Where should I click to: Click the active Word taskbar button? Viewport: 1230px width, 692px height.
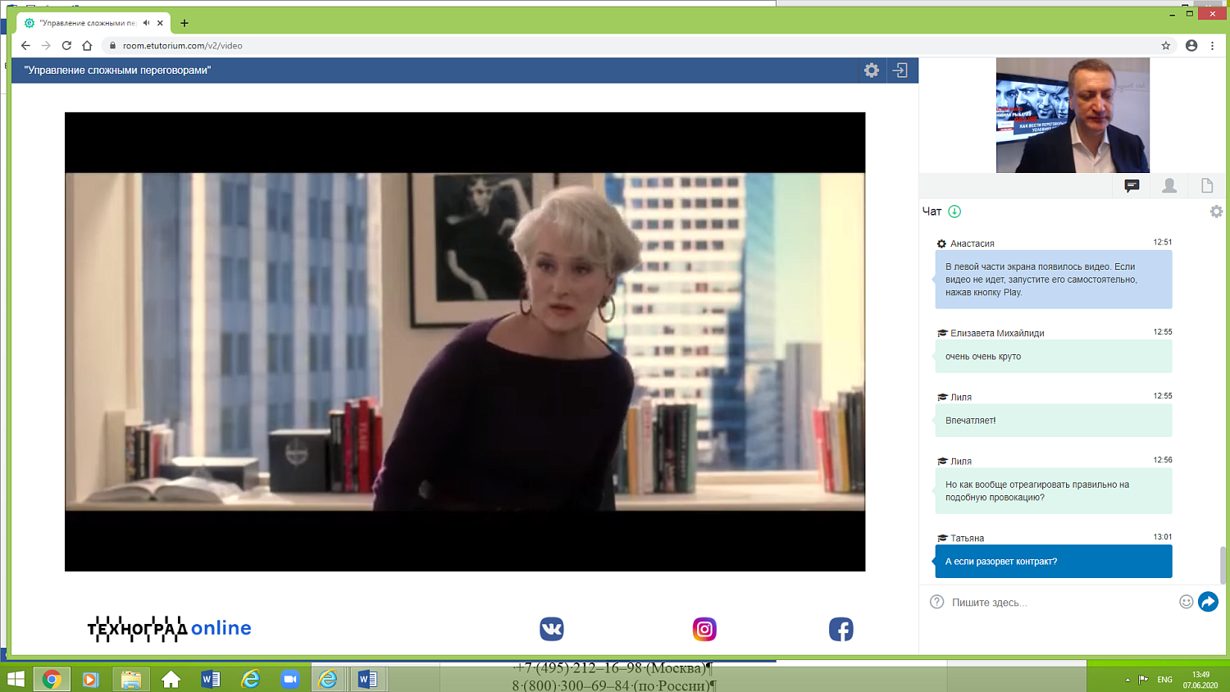click(368, 679)
